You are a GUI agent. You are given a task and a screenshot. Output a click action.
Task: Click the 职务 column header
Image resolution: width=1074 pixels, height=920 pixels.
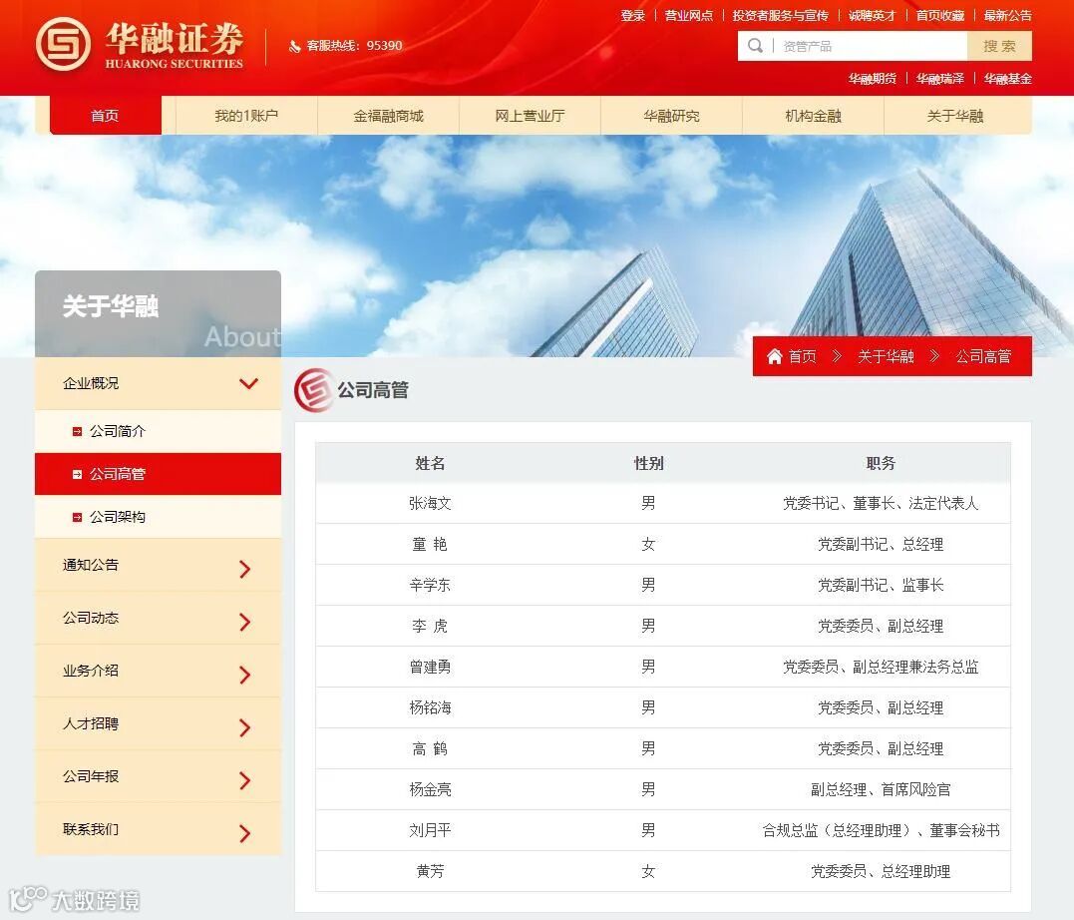click(881, 463)
